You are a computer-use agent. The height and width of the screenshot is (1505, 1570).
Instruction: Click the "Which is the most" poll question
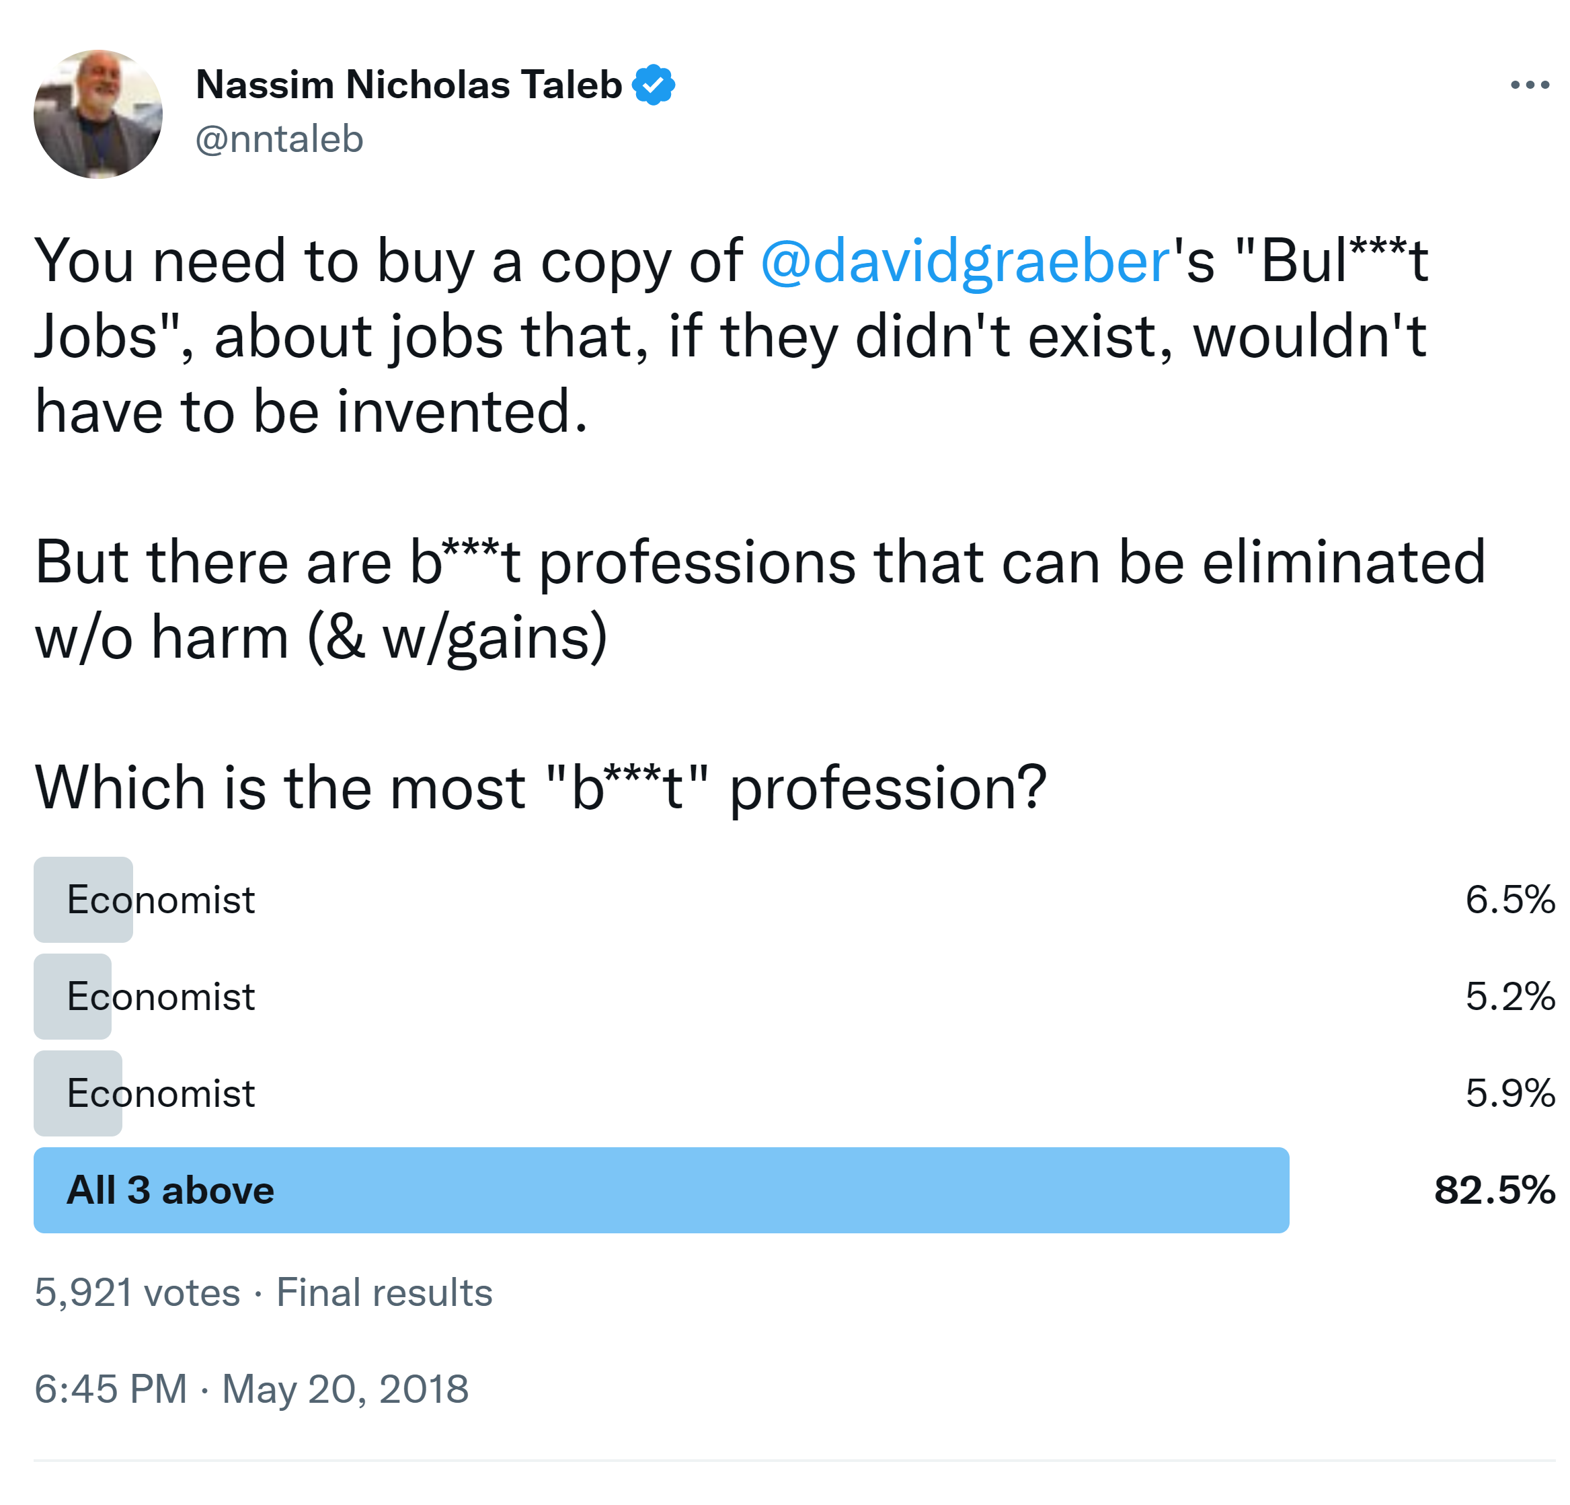click(541, 787)
